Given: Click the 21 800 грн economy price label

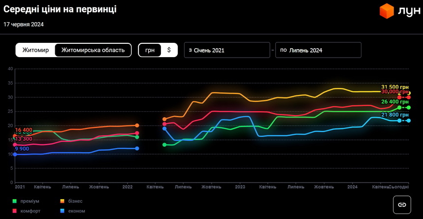Looking at the screenshot, I should point(395,115).
